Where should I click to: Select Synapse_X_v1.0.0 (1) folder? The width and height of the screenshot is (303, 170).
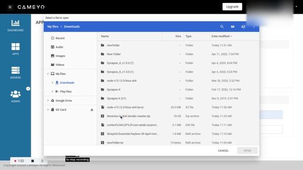(x=178, y=72)
